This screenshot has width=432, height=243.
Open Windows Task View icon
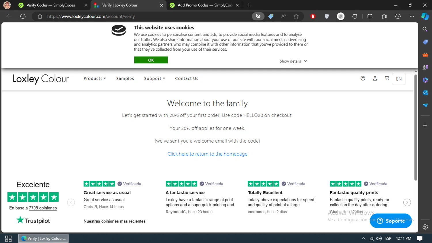click(8, 238)
